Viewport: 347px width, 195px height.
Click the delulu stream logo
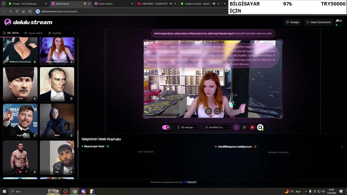28,22
